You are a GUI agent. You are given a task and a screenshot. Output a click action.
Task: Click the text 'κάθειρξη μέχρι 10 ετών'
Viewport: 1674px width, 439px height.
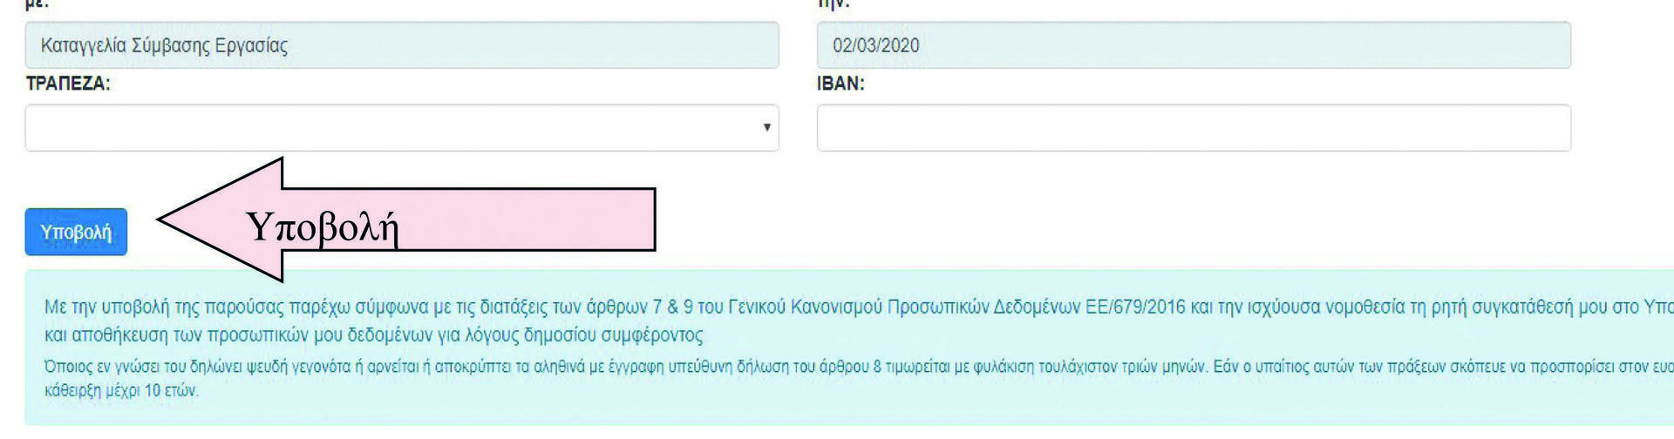coord(121,390)
